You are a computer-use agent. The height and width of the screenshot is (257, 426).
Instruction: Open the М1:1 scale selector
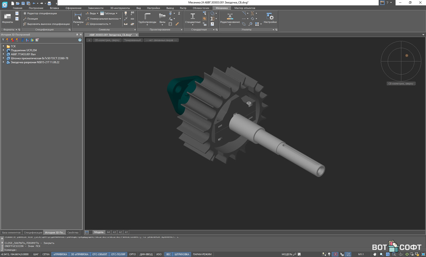pyautogui.click(x=361, y=254)
